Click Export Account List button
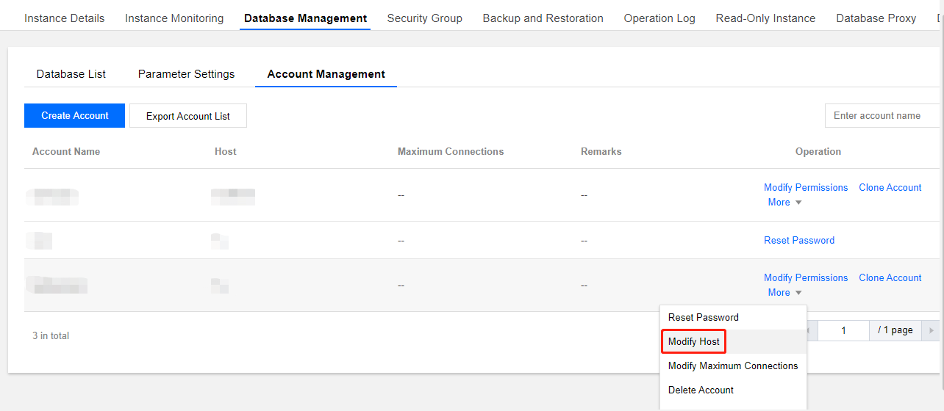 pyautogui.click(x=187, y=116)
